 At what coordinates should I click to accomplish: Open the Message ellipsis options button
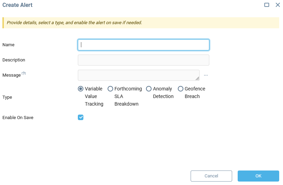(206, 75)
